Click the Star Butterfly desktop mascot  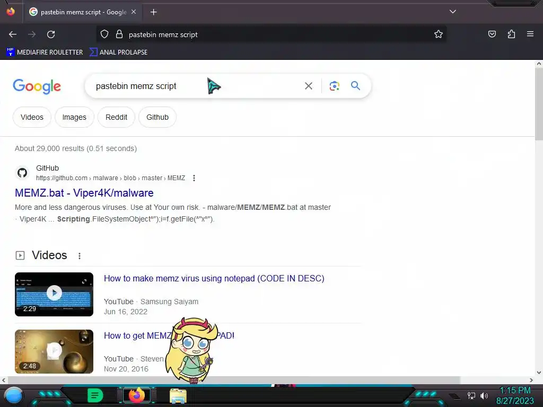tap(191, 350)
